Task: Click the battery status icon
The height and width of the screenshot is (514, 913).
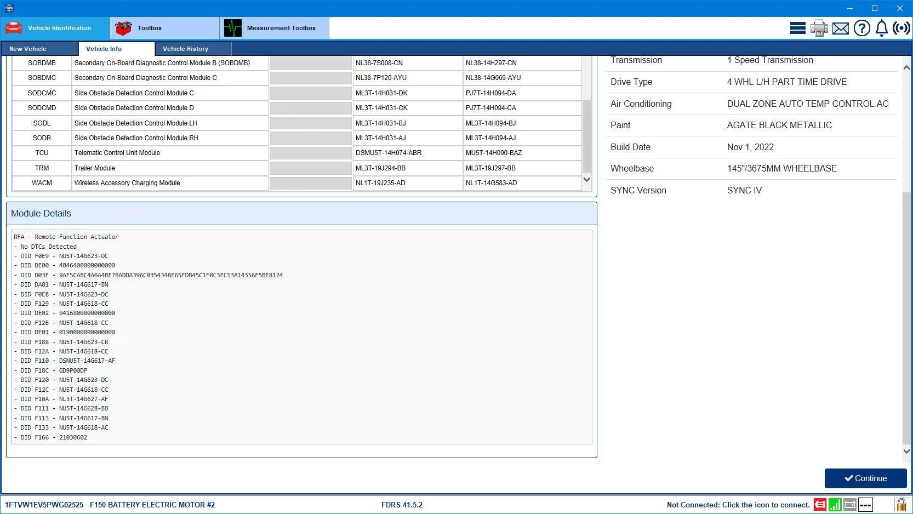Action: 849,505
